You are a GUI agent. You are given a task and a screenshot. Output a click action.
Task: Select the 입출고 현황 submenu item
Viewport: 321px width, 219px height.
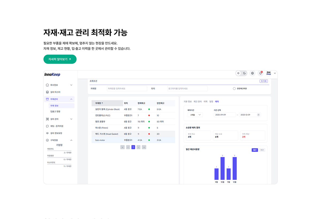(x=55, y=112)
